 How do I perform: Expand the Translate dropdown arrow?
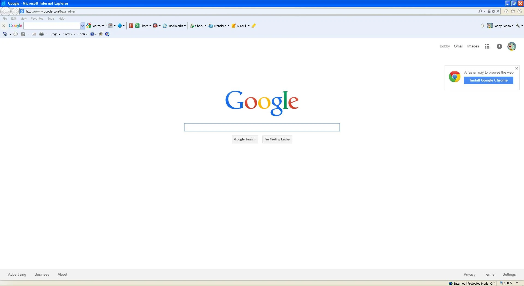(228, 26)
